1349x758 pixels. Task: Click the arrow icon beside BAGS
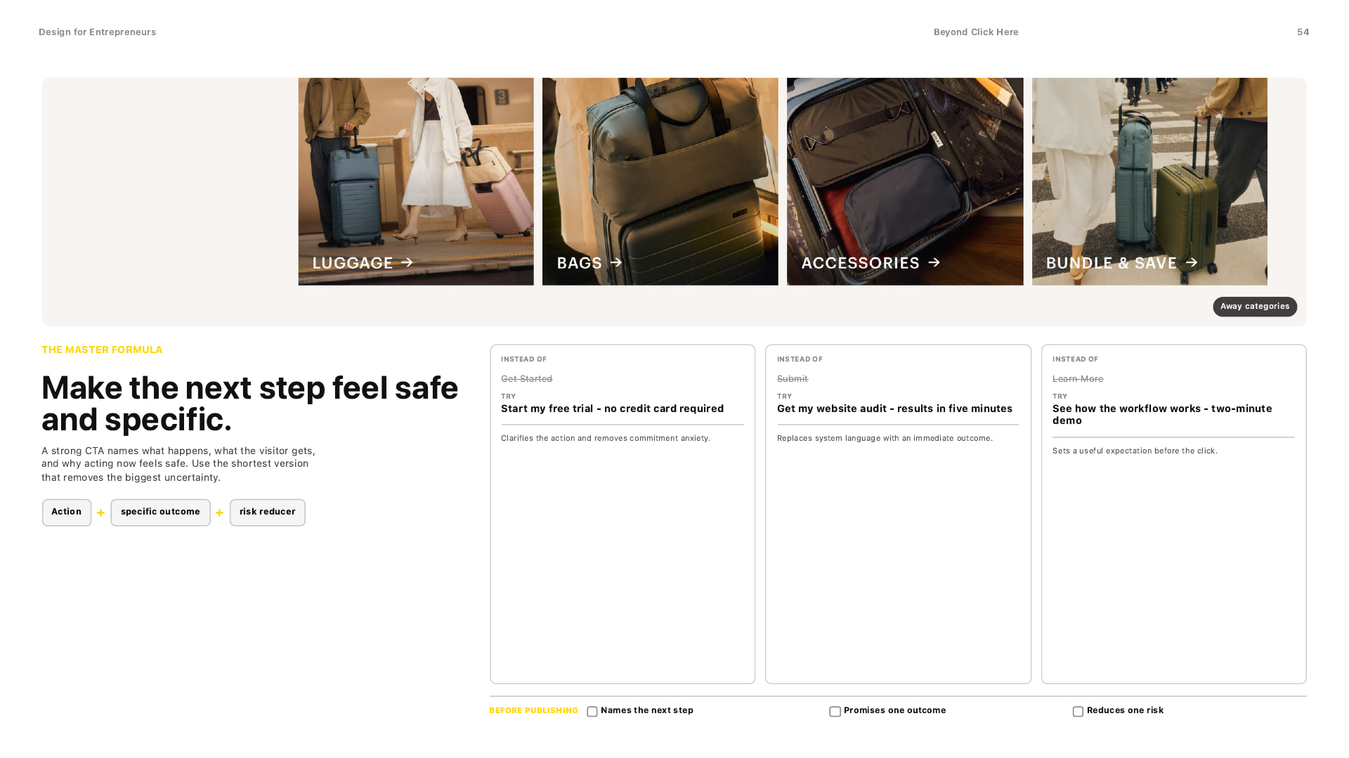(x=616, y=262)
